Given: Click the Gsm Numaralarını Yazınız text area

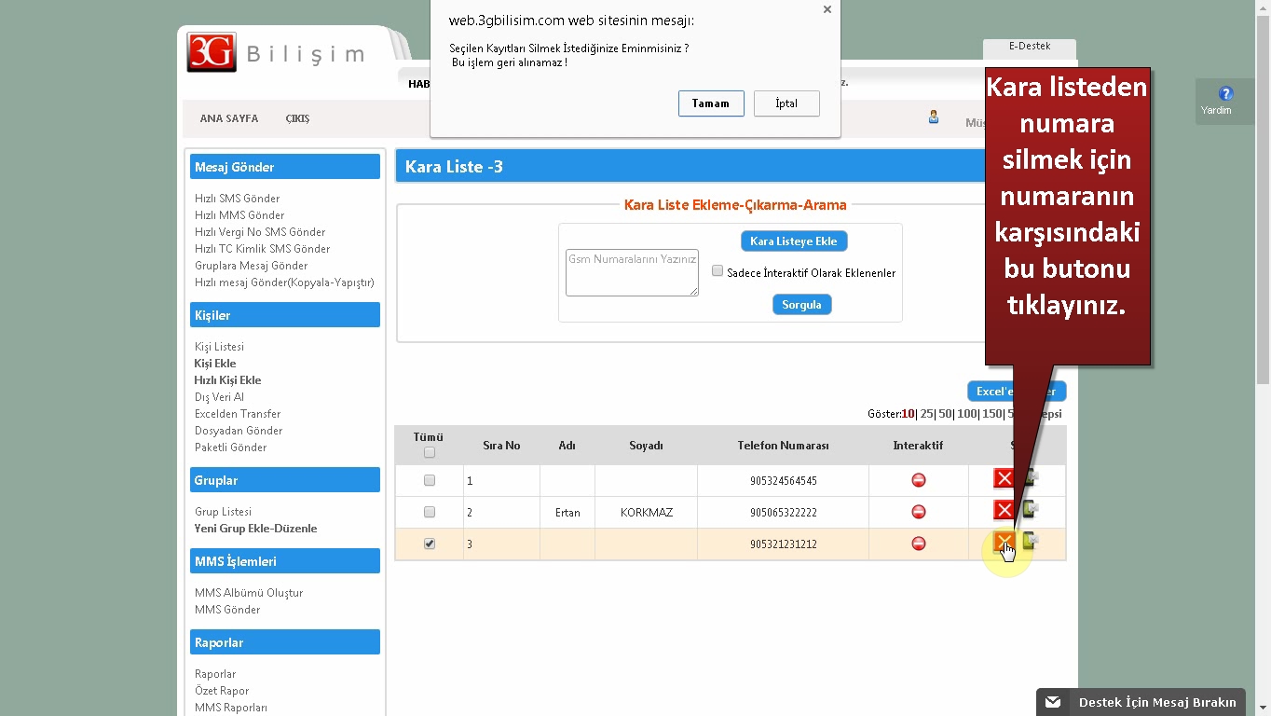Looking at the screenshot, I should [x=632, y=272].
